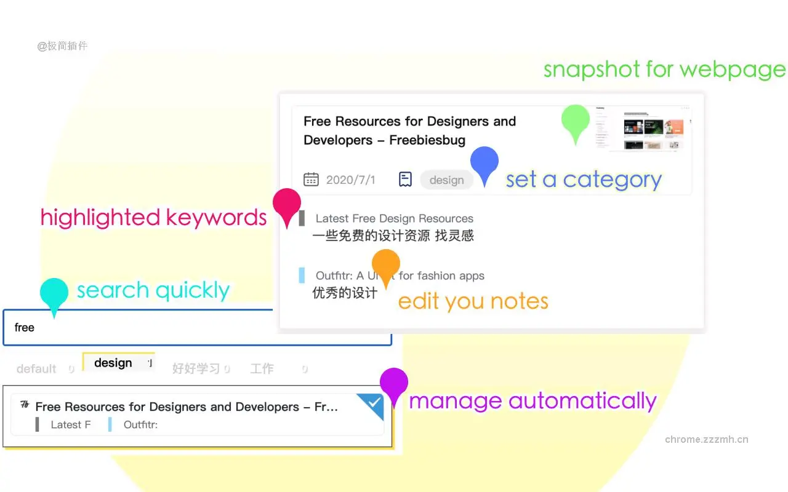This screenshot has height=492, width=788.
Task: Select the 'design' category tab
Action: [113, 363]
